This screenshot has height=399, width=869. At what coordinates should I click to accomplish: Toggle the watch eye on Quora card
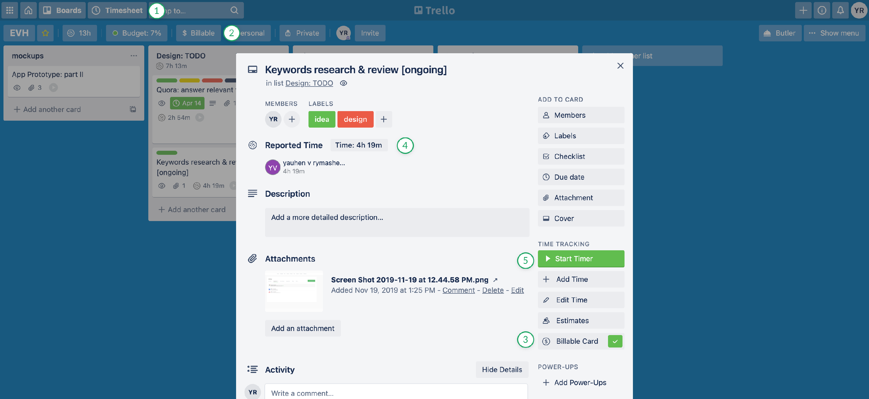(162, 104)
